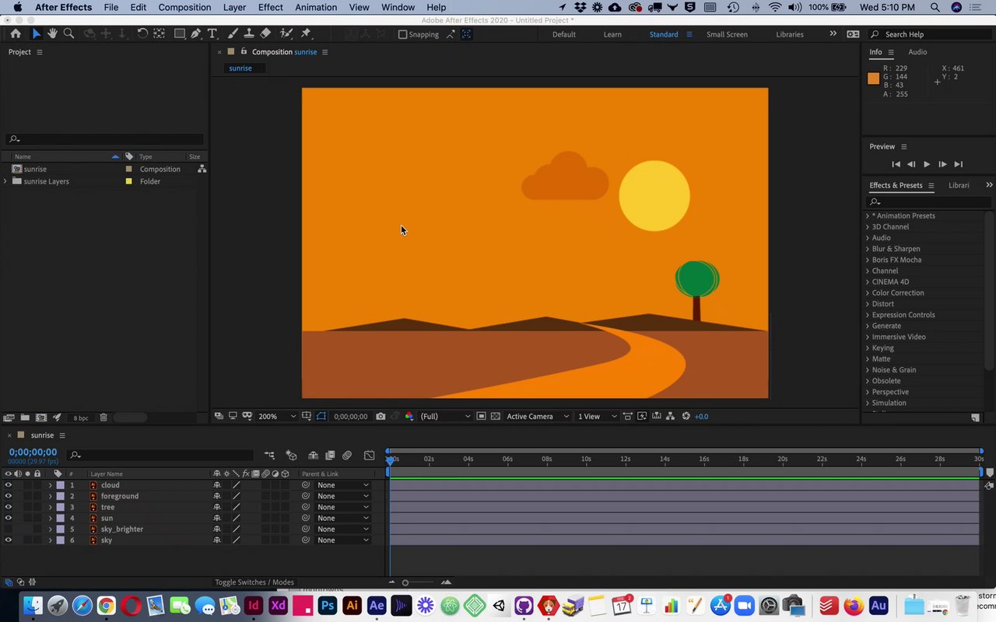Switch to the Small Screen workspace
The image size is (996, 622).
(726, 34)
